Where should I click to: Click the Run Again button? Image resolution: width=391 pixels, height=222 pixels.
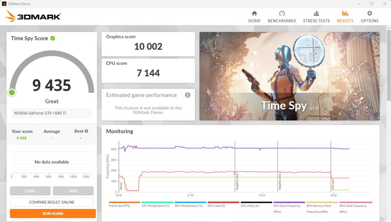(x=53, y=213)
